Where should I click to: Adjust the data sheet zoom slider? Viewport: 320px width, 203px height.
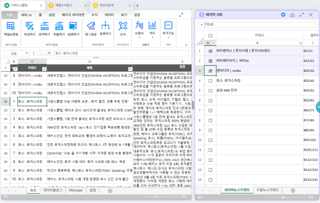coord(284,197)
